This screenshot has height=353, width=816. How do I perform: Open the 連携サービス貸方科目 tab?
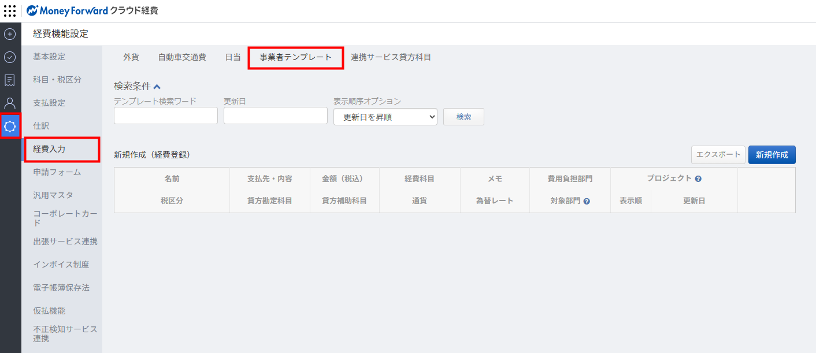391,58
